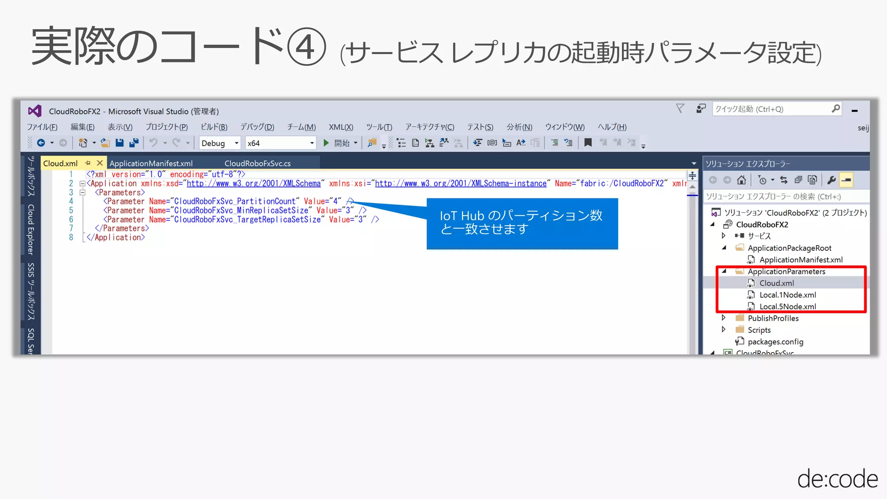Click Solution Explorer Pending Changes Filter icon
This screenshot has height=499, width=887.
(x=763, y=180)
